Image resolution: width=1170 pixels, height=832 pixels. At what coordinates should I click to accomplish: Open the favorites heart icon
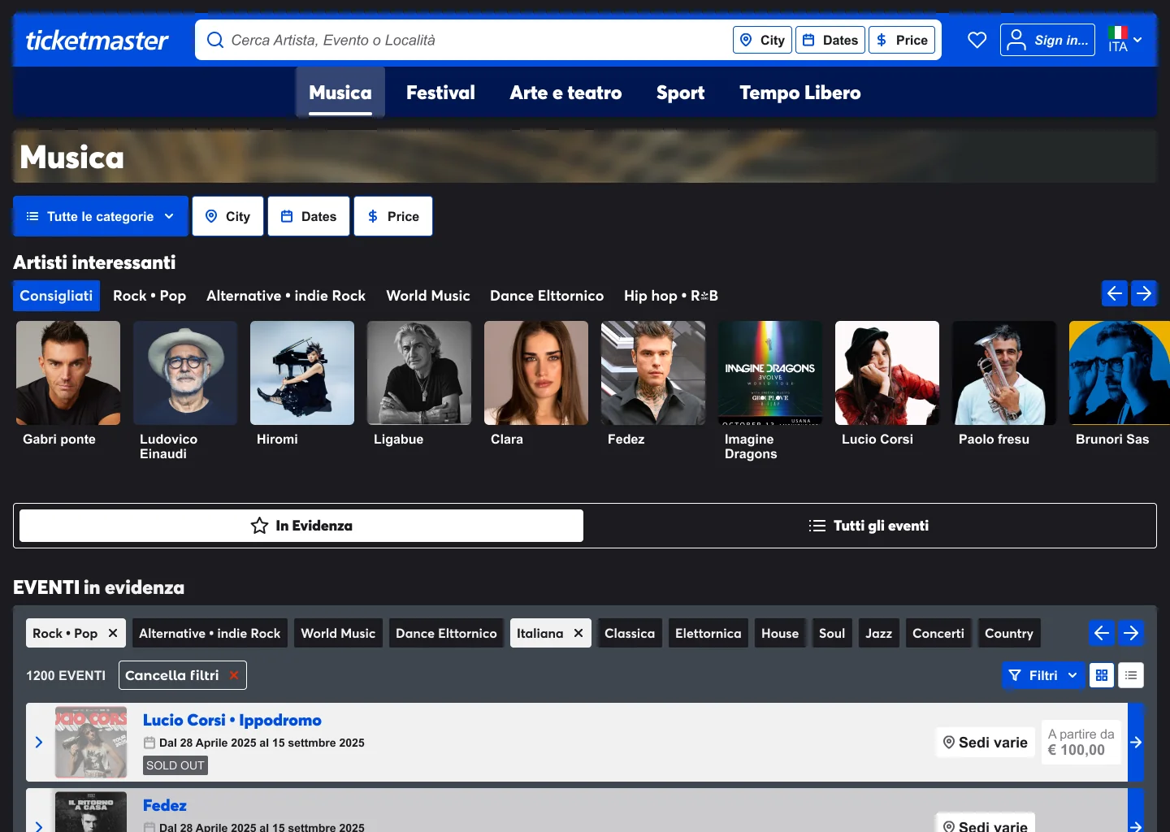(977, 40)
